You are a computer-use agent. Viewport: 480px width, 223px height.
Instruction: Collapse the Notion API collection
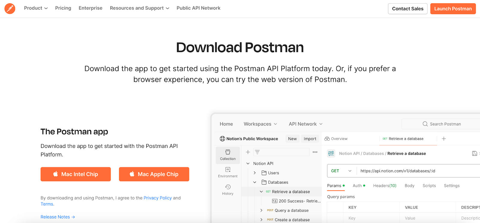coord(248,163)
